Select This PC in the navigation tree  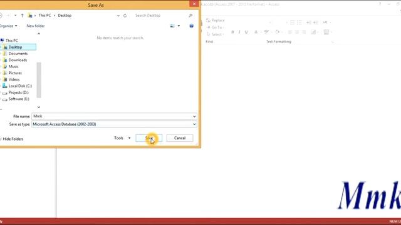coord(12,41)
